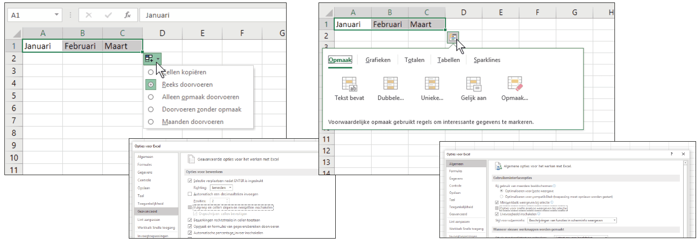Open 'Geavanceerd' category in the left Options dialog
This screenshot has width=700, height=245.
click(x=156, y=211)
